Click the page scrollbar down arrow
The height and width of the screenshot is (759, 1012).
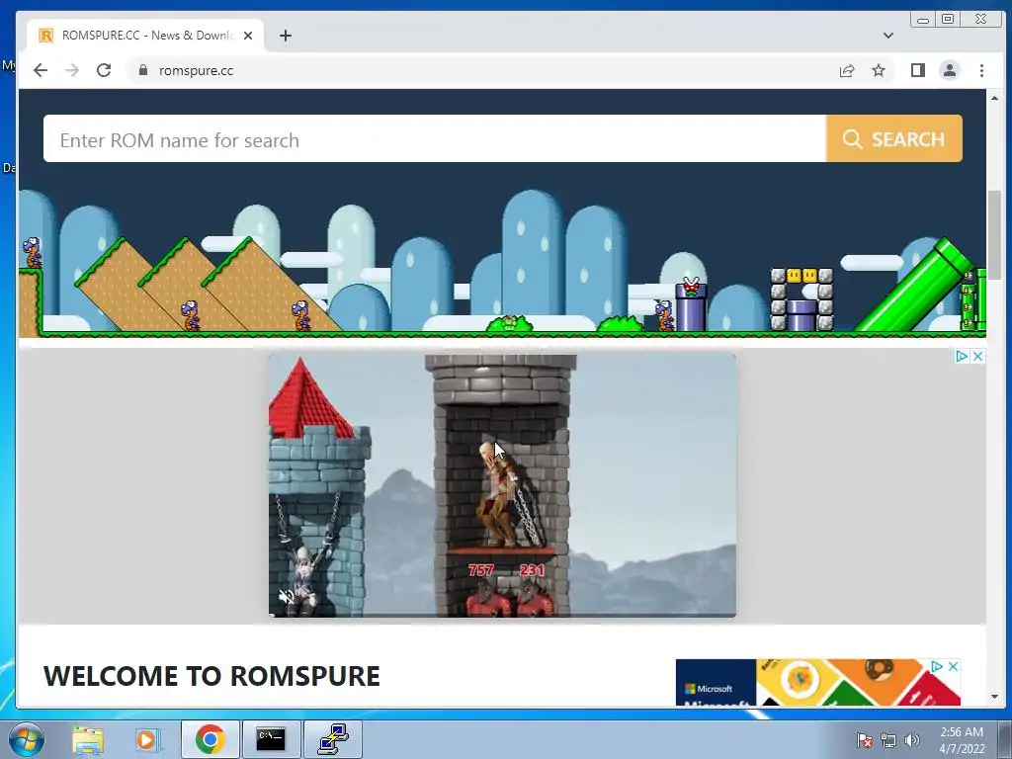pos(994,697)
